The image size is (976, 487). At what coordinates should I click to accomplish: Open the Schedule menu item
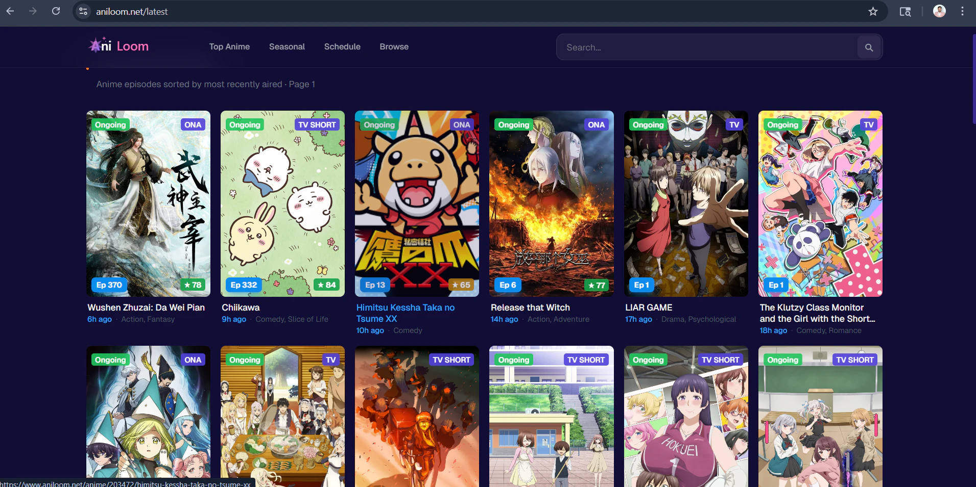click(342, 46)
